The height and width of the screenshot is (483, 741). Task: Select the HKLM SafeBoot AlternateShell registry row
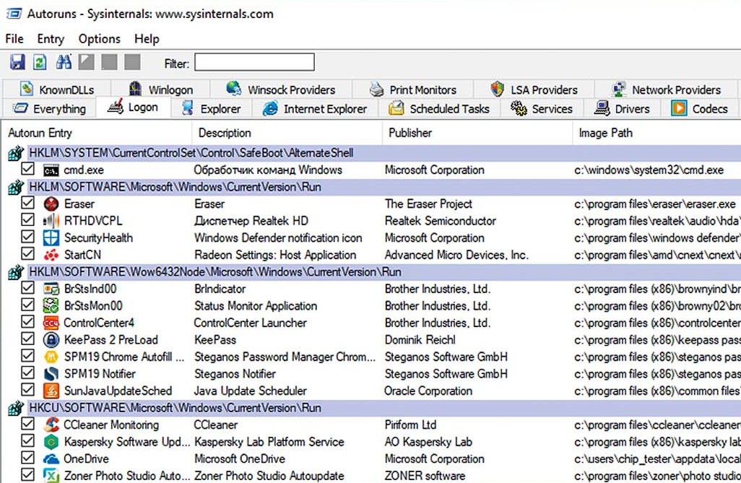pyautogui.click(x=191, y=153)
